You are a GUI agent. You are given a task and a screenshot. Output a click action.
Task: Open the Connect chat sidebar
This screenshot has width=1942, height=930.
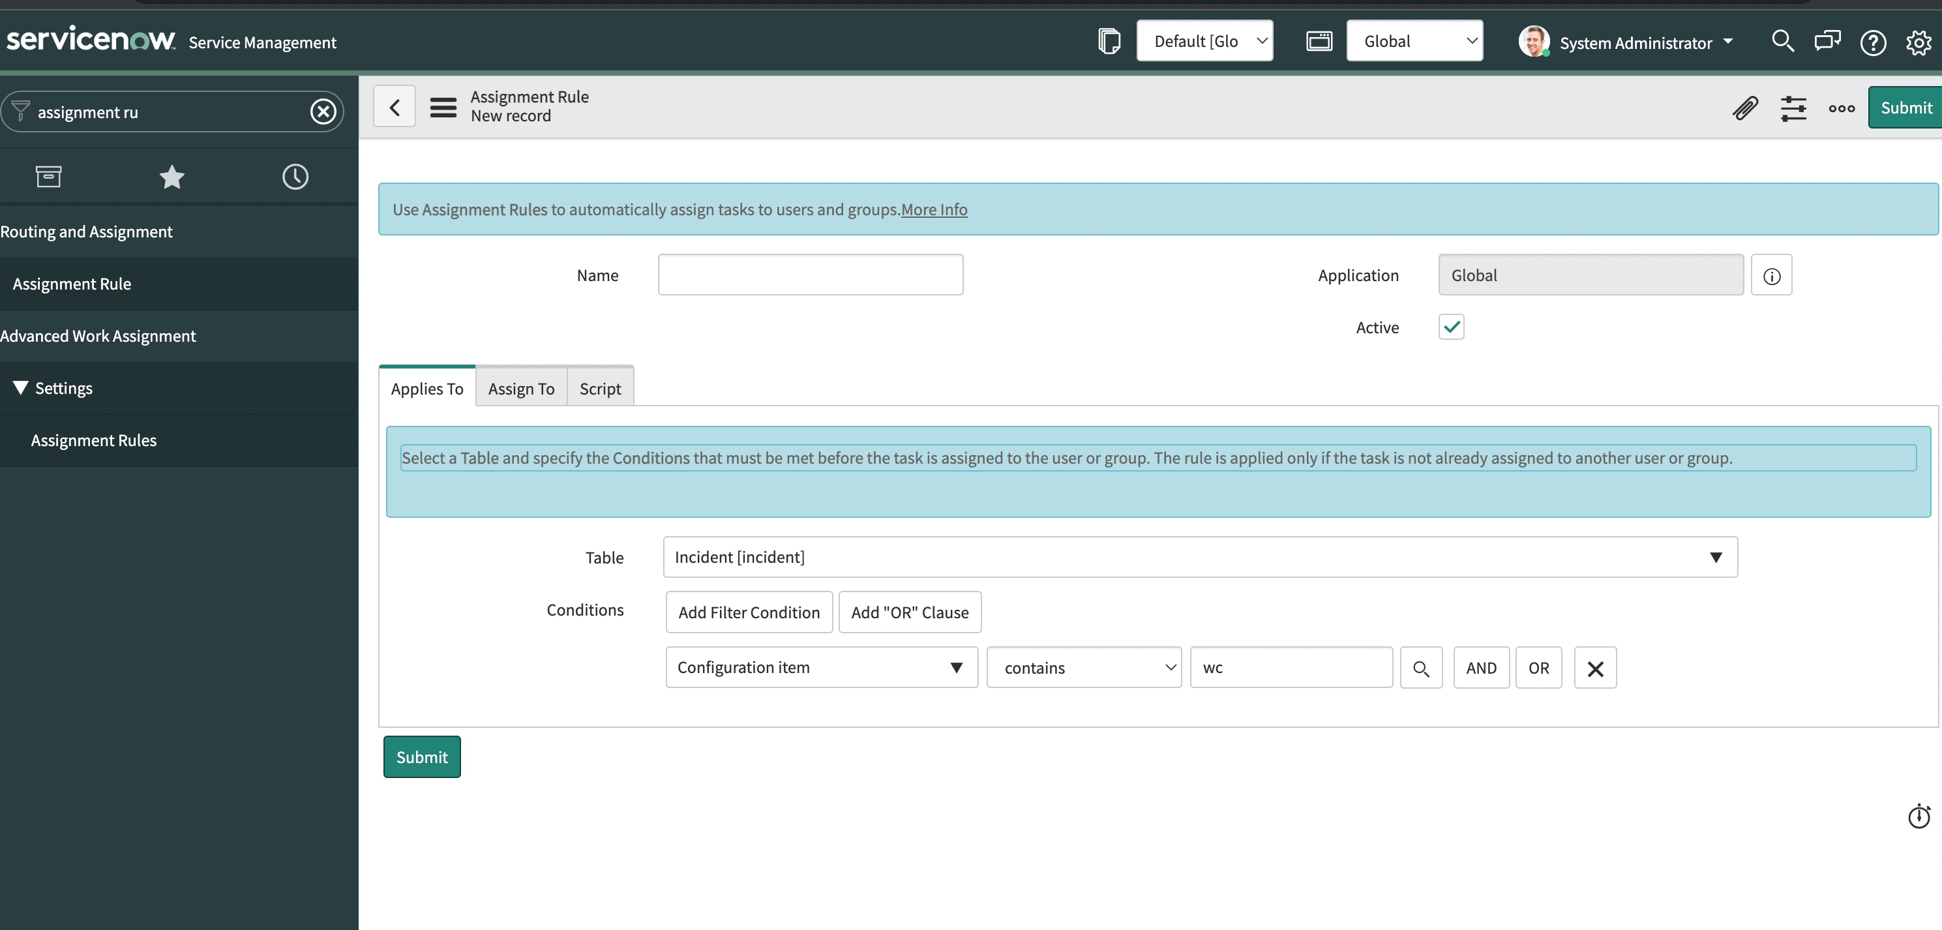click(x=1827, y=42)
